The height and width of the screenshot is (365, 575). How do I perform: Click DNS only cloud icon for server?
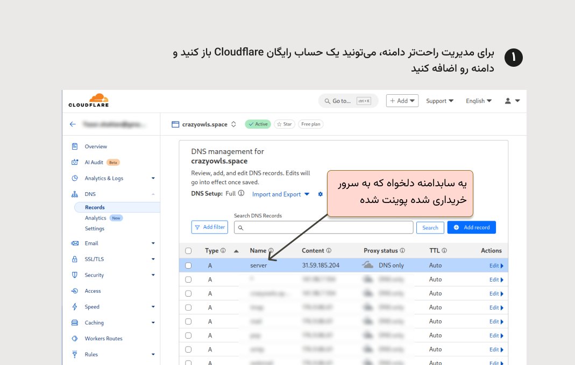point(367,265)
